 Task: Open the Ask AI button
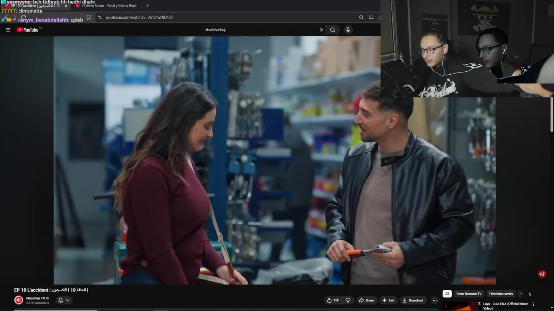(388, 300)
